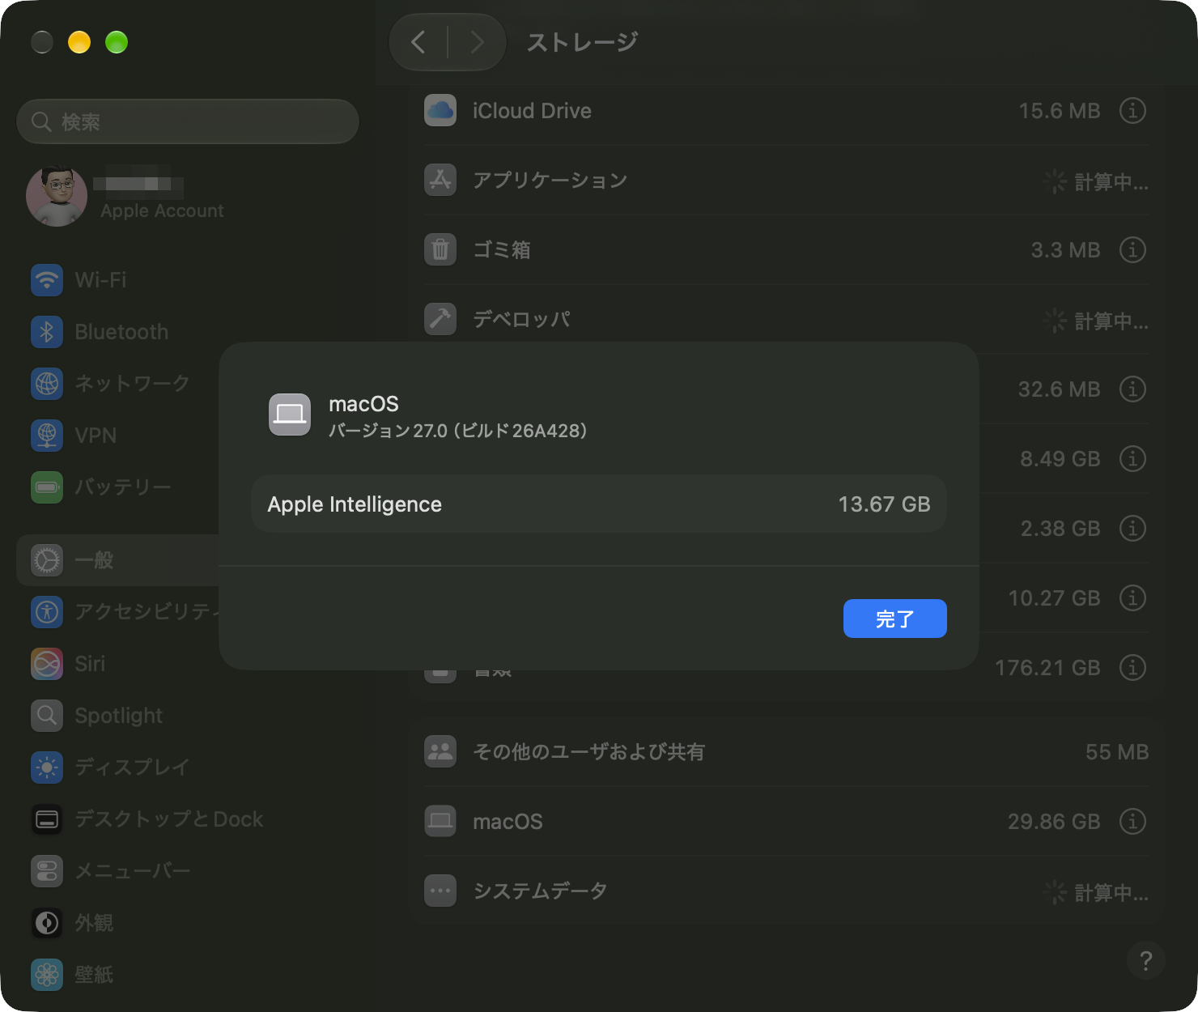Click the 検索 search field
This screenshot has width=1198, height=1012.
click(188, 121)
